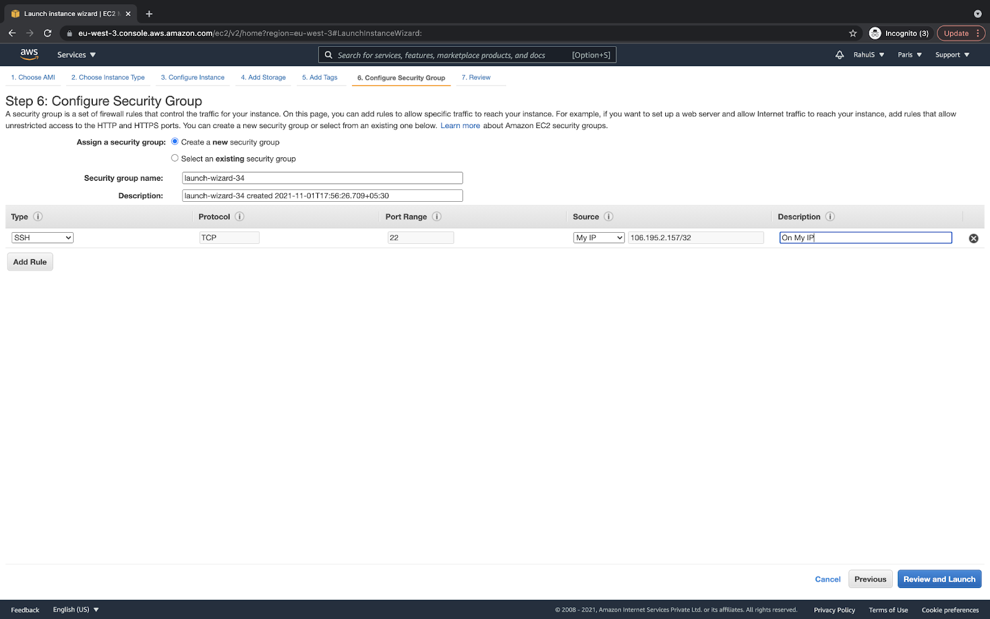
Task: Click the TCP protocol field
Action: coord(230,238)
